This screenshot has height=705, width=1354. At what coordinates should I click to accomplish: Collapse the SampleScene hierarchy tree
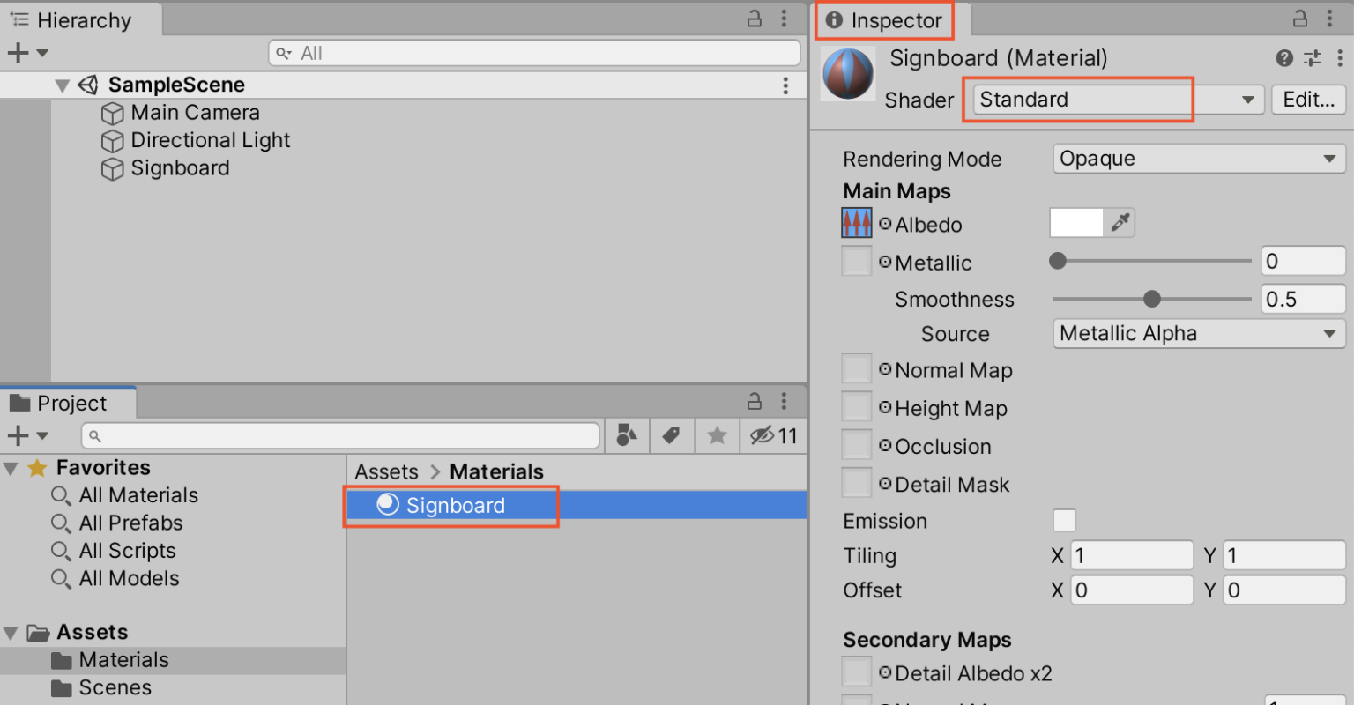[62, 85]
